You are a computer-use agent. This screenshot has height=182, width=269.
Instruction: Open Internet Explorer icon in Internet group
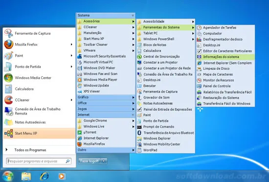80,138
